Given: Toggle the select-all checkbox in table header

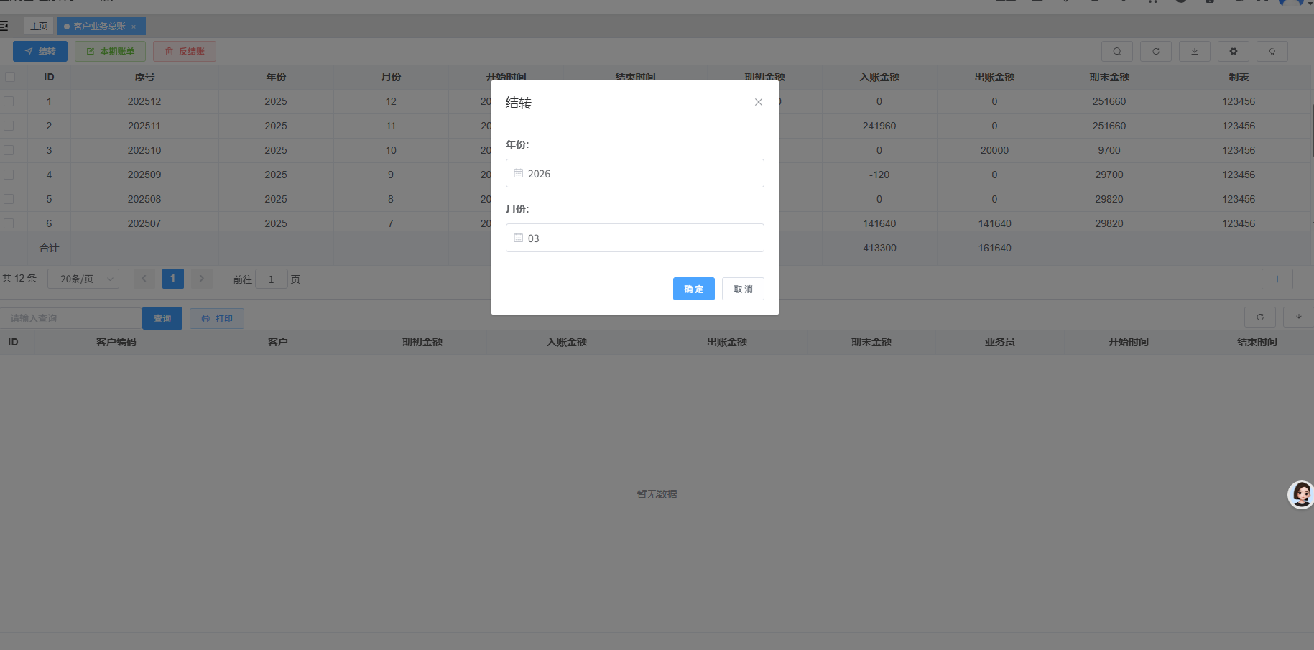Looking at the screenshot, I should 10,77.
